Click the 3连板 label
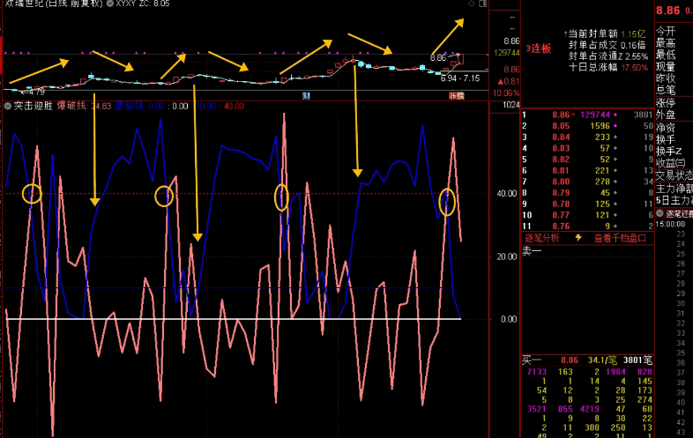The height and width of the screenshot is (438, 693). point(538,48)
